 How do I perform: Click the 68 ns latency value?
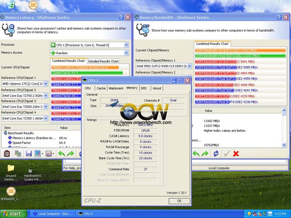[63, 138]
